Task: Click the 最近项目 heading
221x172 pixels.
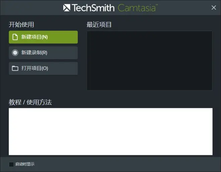Action: (99, 25)
